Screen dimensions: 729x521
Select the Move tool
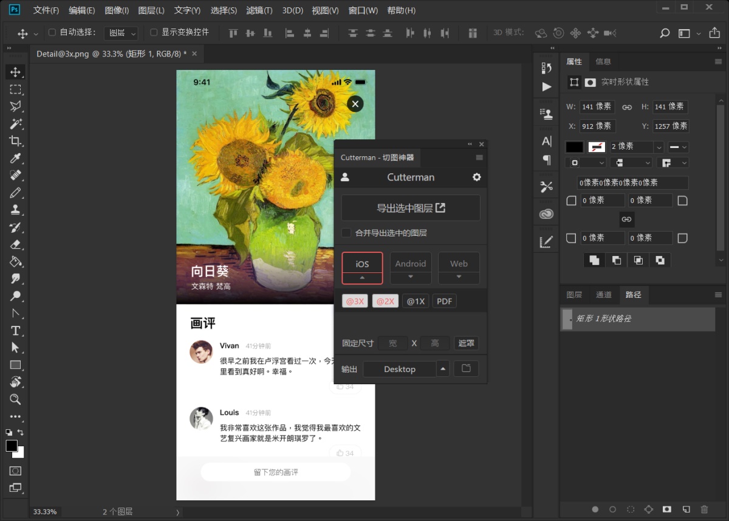pyautogui.click(x=15, y=72)
